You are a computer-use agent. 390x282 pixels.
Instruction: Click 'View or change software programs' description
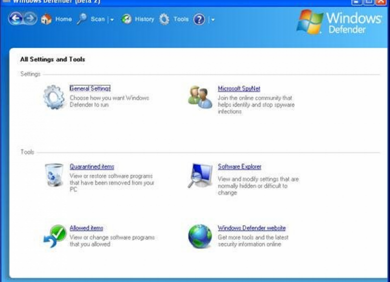pos(112,240)
